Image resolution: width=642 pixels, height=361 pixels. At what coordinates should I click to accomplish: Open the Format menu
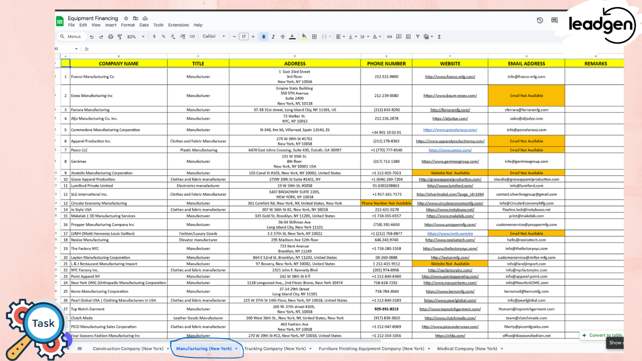[128, 25]
